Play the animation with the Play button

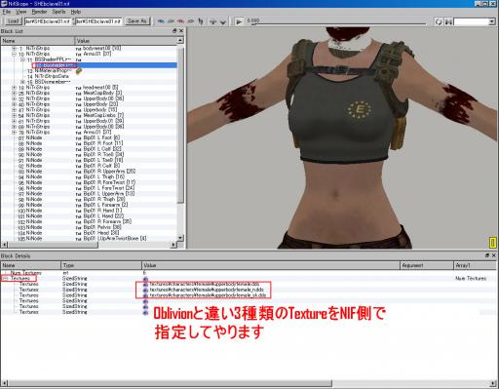click(x=239, y=21)
